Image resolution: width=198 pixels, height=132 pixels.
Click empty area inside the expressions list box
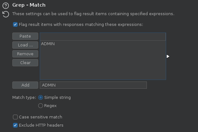103,63
